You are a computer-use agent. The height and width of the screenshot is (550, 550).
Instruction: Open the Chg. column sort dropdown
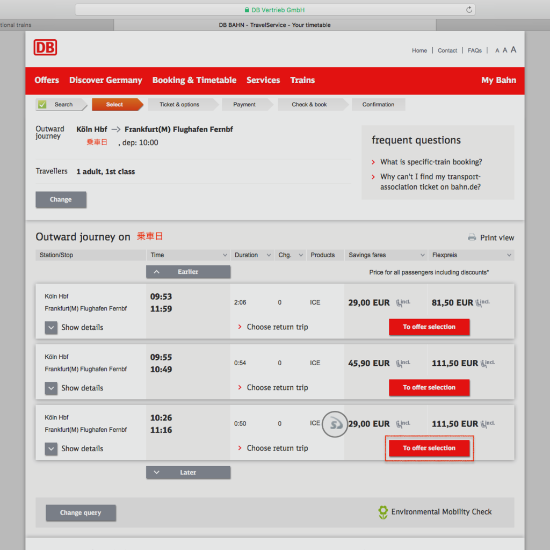[301, 255]
